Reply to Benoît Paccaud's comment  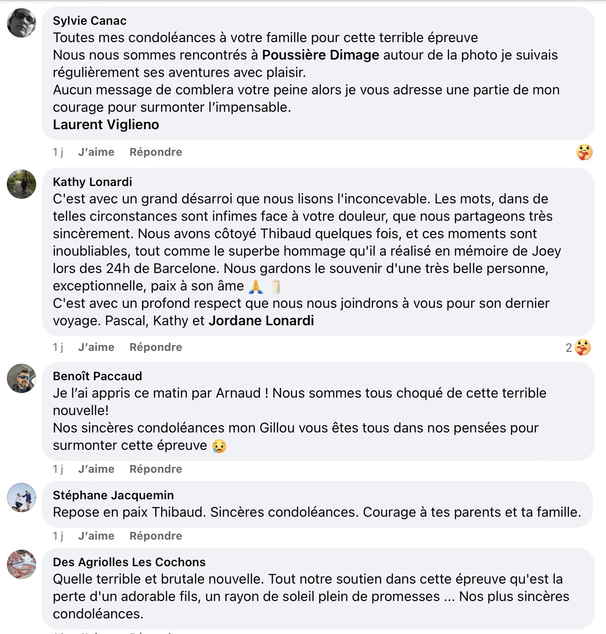156,469
